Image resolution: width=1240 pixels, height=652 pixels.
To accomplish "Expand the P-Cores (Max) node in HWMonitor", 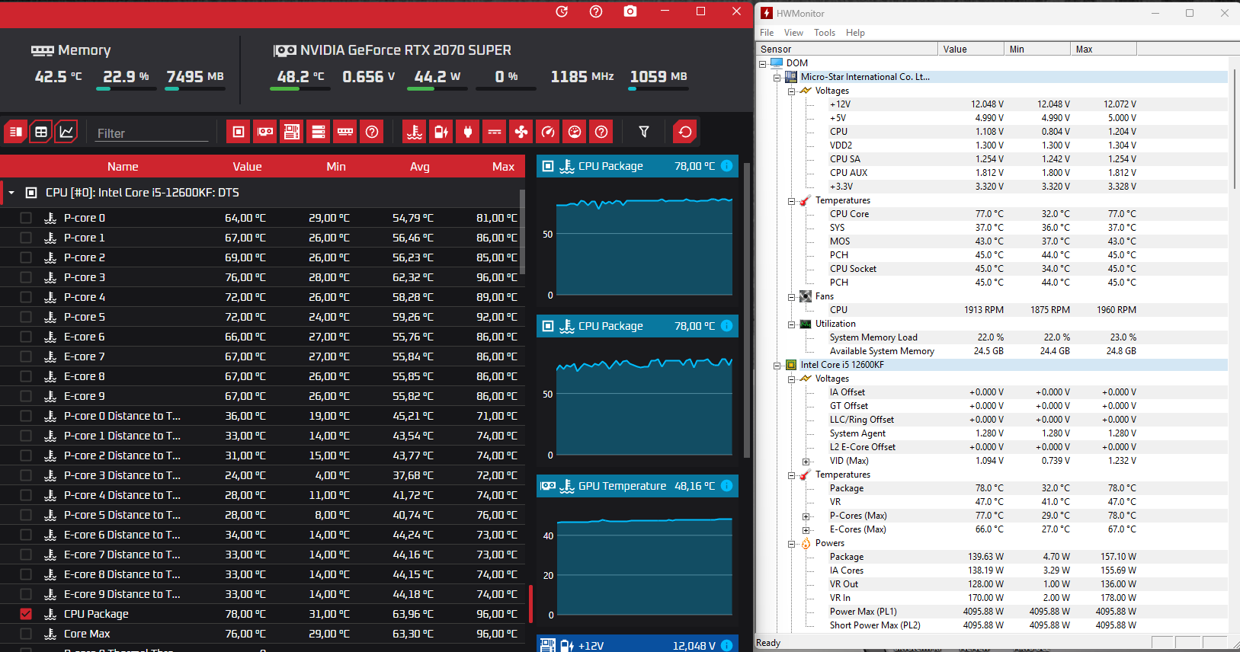I will coord(806,516).
